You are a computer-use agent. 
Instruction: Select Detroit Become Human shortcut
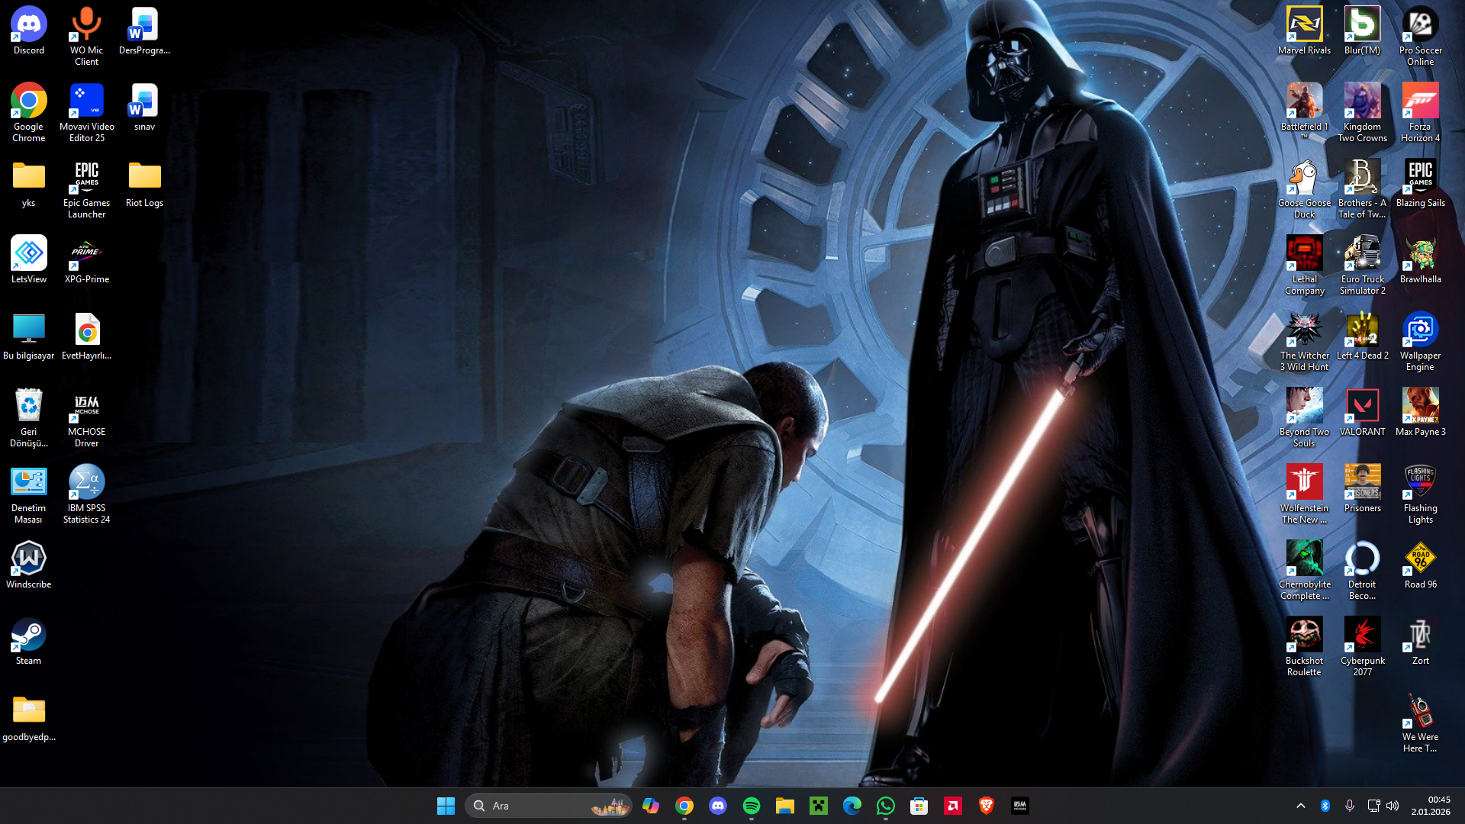click(x=1362, y=570)
